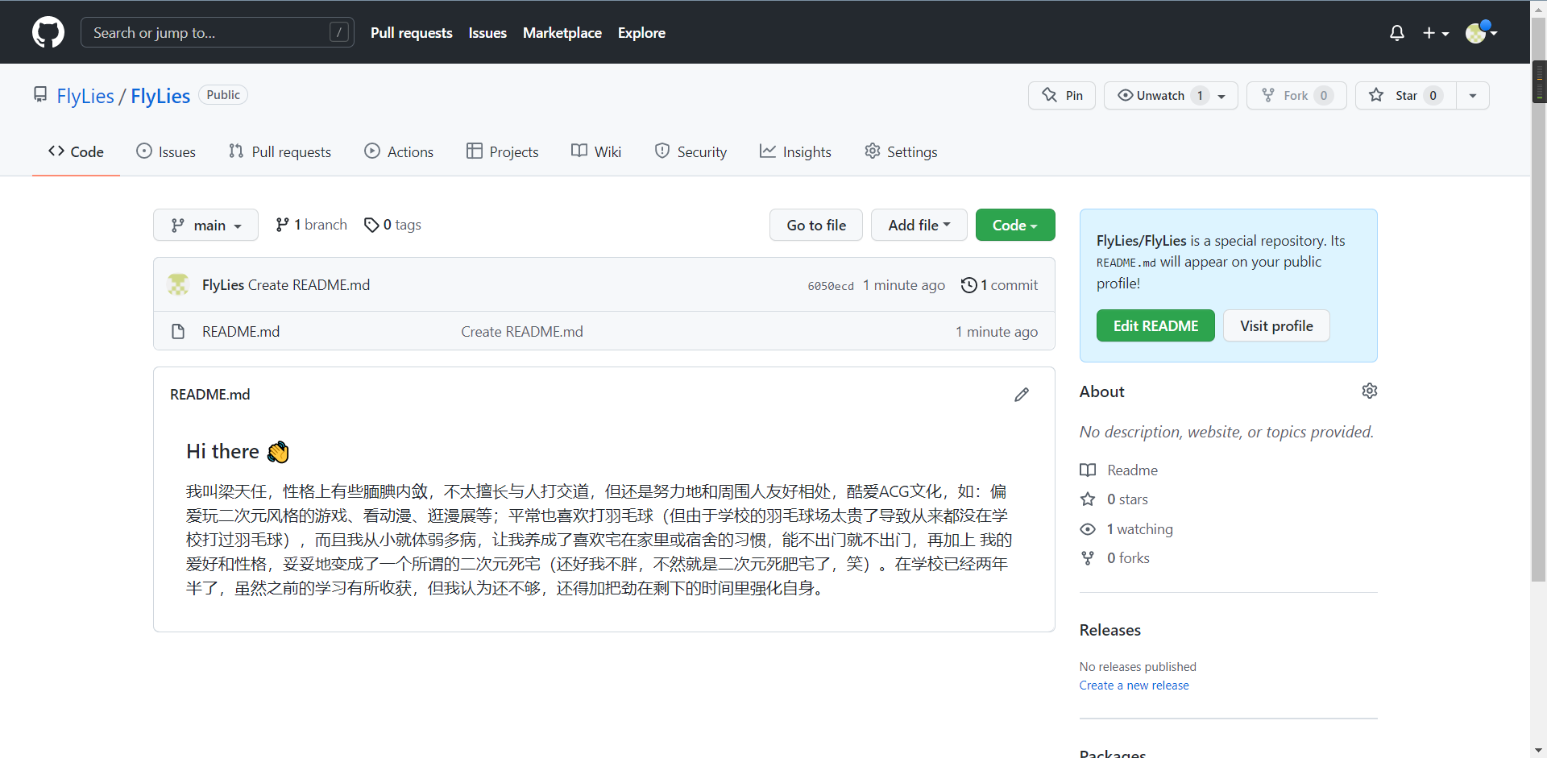Open the Projects tab
1547x758 pixels.
(x=503, y=151)
